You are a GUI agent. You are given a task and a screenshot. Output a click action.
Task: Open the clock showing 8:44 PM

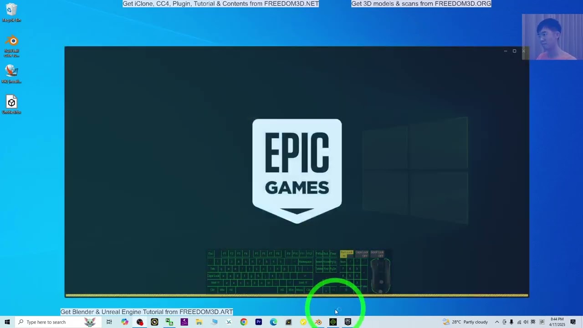click(x=557, y=322)
